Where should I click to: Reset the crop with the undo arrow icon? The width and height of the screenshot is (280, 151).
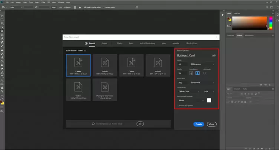(137, 7)
